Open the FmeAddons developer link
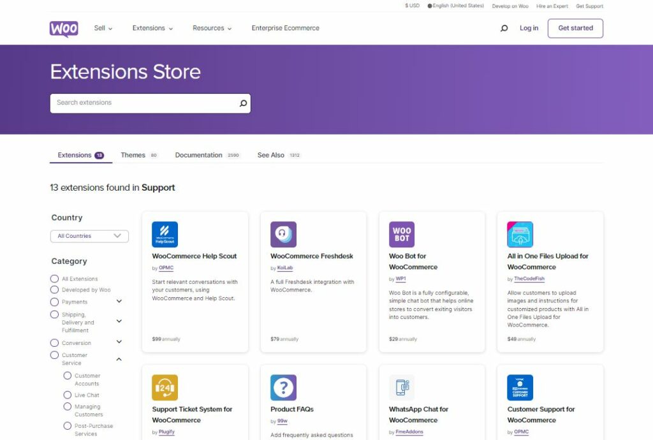 pos(409,432)
